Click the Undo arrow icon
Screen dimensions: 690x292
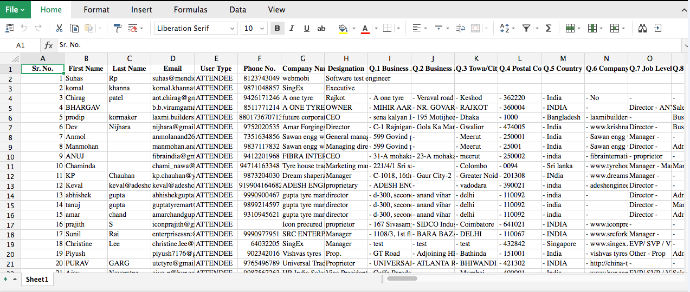24,28
